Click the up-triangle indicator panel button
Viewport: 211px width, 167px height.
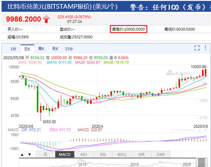(x=22, y=154)
